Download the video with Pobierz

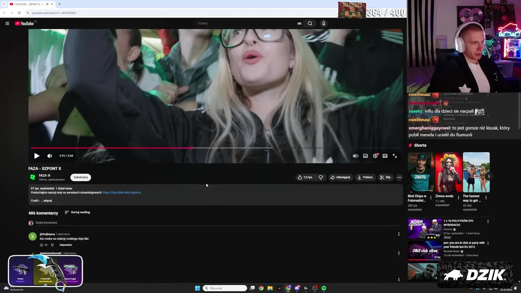point(365,177)
